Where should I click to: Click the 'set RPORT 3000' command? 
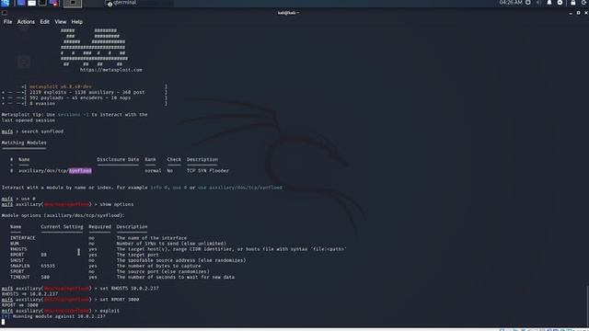120,300
